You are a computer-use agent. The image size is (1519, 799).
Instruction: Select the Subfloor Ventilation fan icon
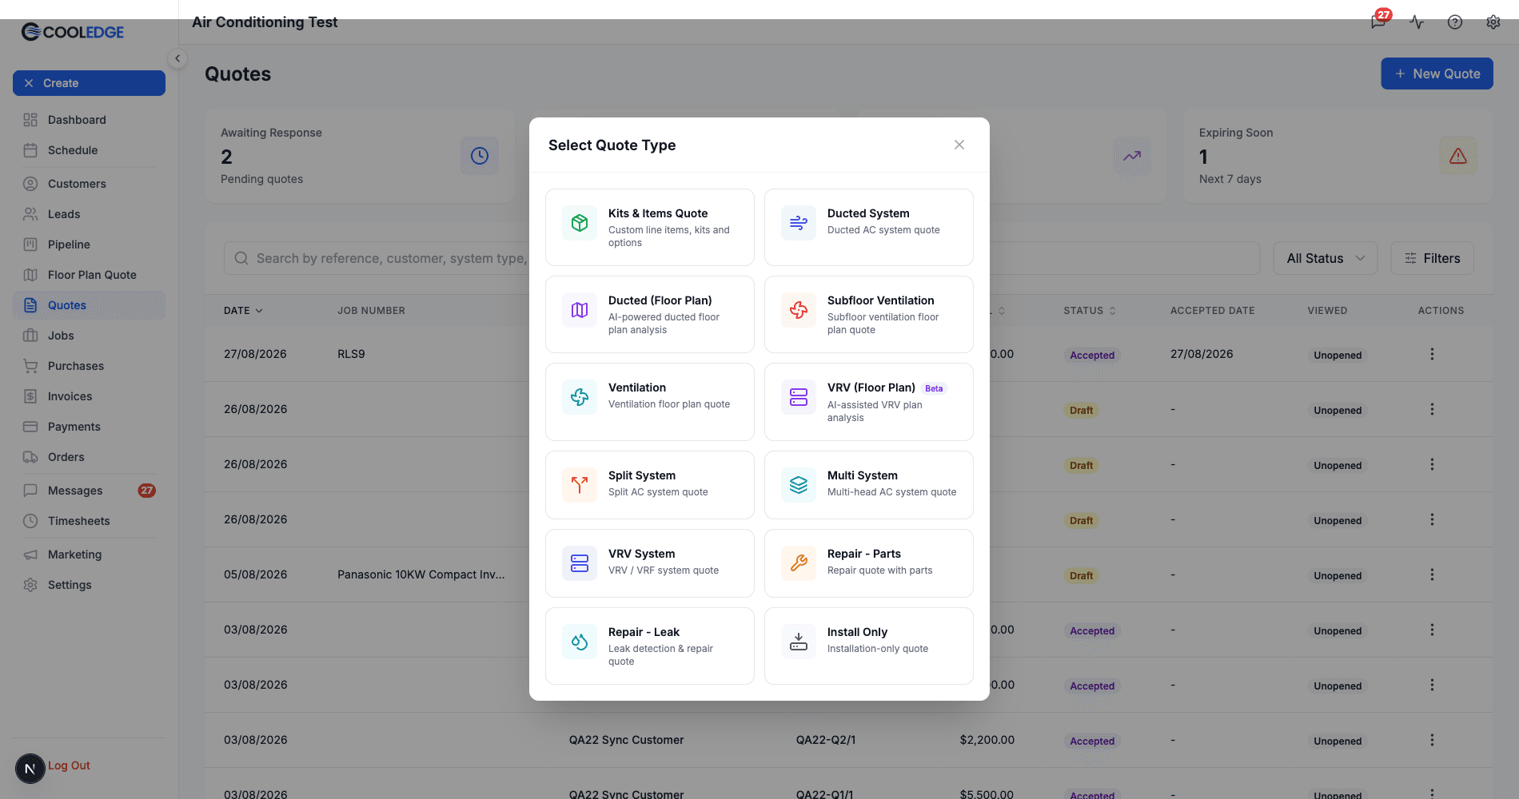click(799, 310)
